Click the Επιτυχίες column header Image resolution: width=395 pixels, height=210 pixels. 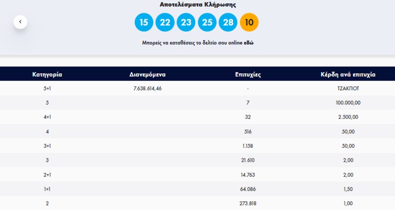click(248, 74)
